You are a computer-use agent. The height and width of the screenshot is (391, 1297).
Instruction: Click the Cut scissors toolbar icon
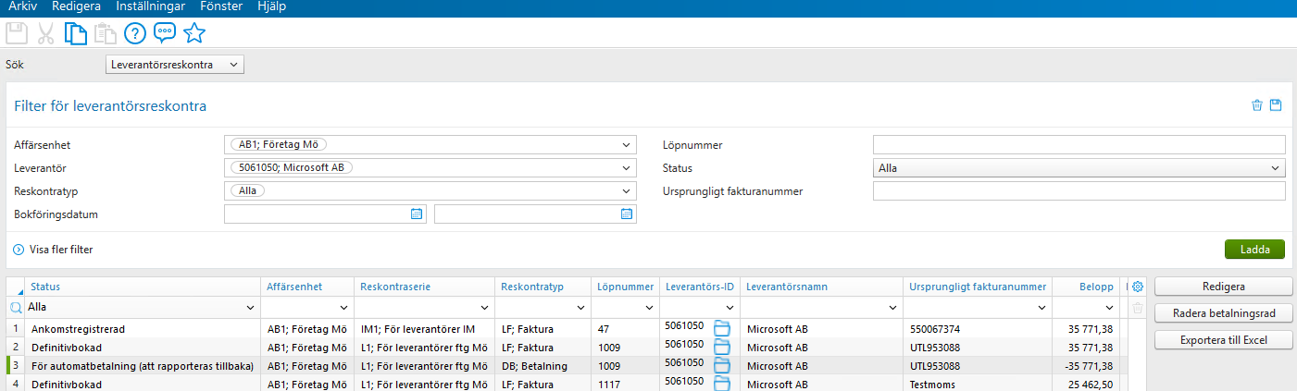pyautogui.click(x=45, y=34)
